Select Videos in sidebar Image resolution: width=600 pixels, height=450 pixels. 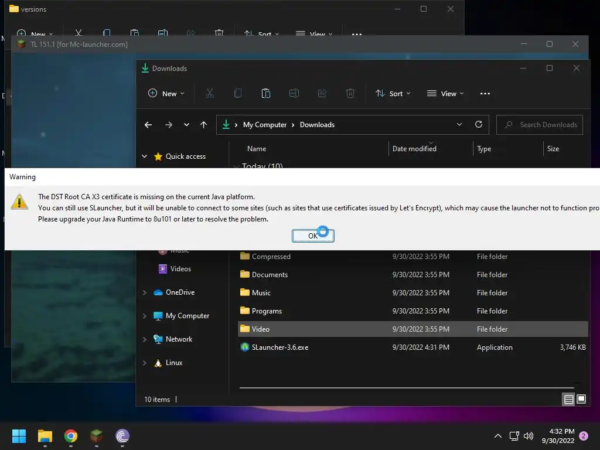(180, 268)
